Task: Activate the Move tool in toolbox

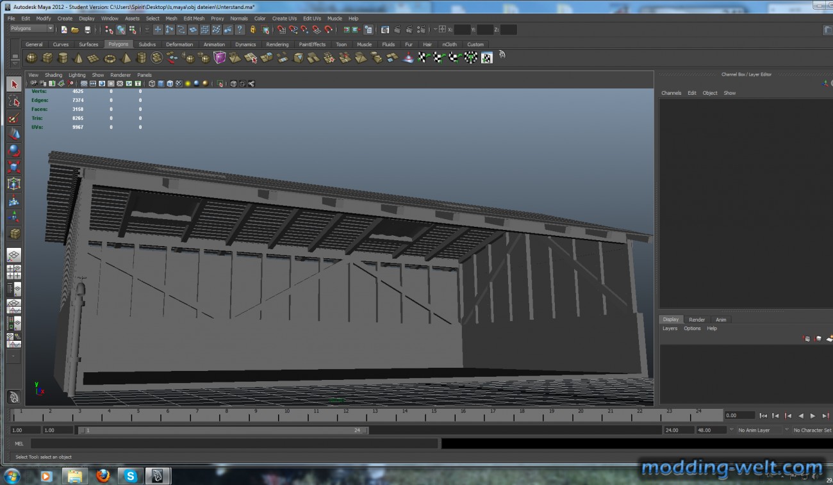Action: point(14,135)
